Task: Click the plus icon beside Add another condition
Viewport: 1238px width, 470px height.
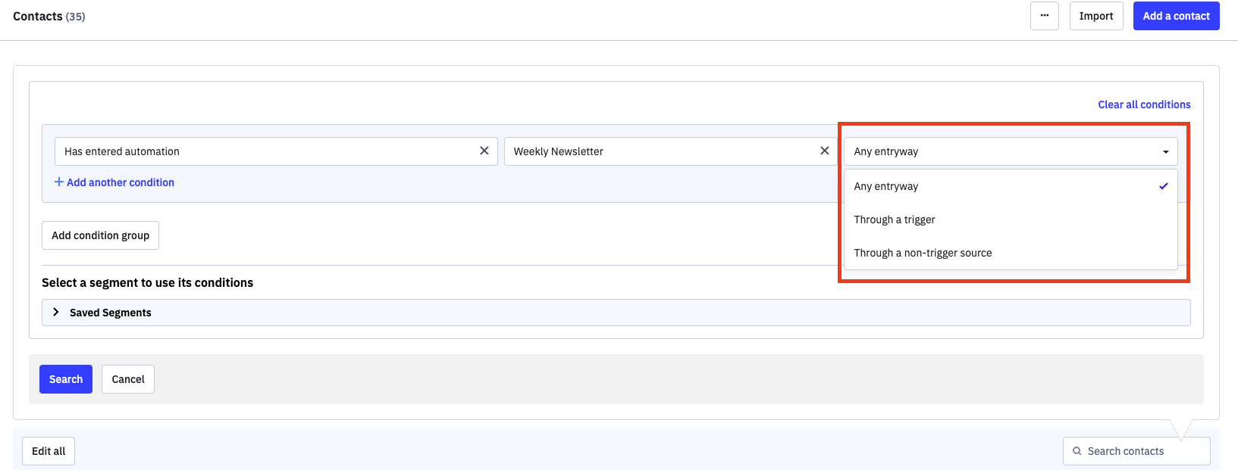Action: pos(59,182)
